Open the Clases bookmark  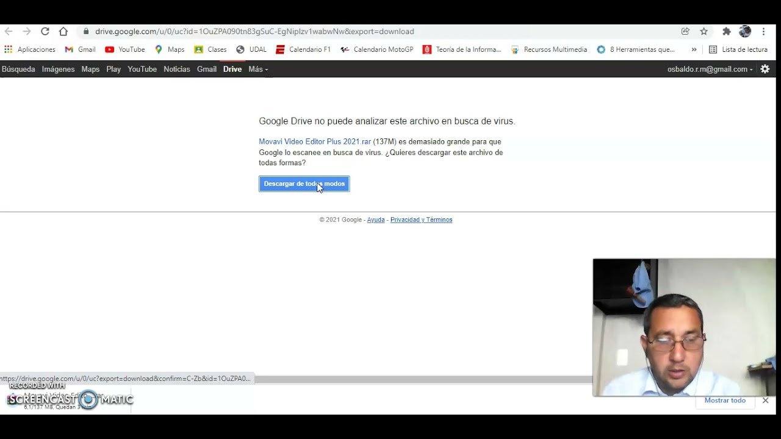coord(211,49)
